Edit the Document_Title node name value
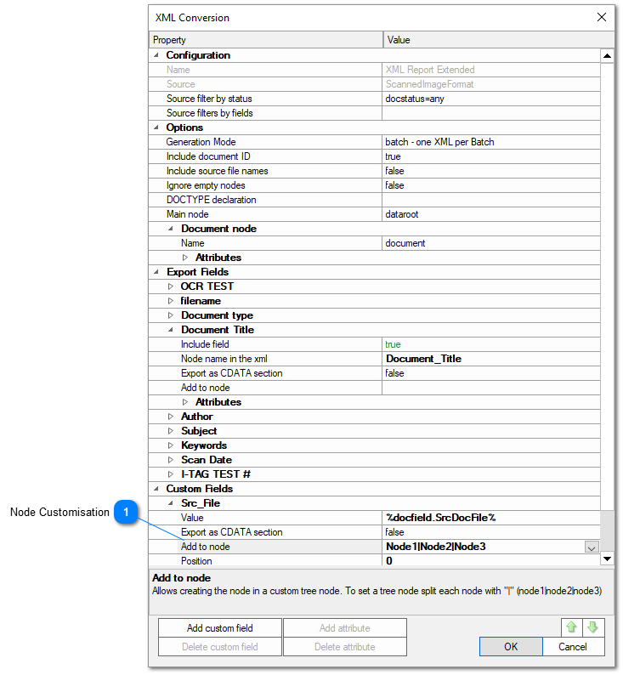The width and height of the screenshot is (623, 675). [491, 359]
